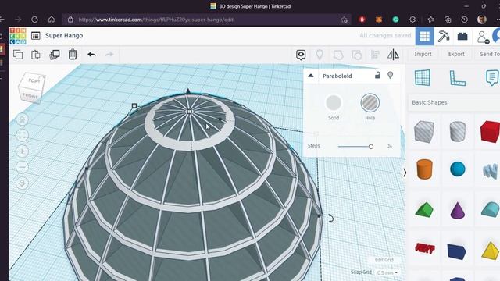Image resolution: width=500 pixels, height=281 pixels.
Task: Click the browser reload button
Action: [34, 20]
